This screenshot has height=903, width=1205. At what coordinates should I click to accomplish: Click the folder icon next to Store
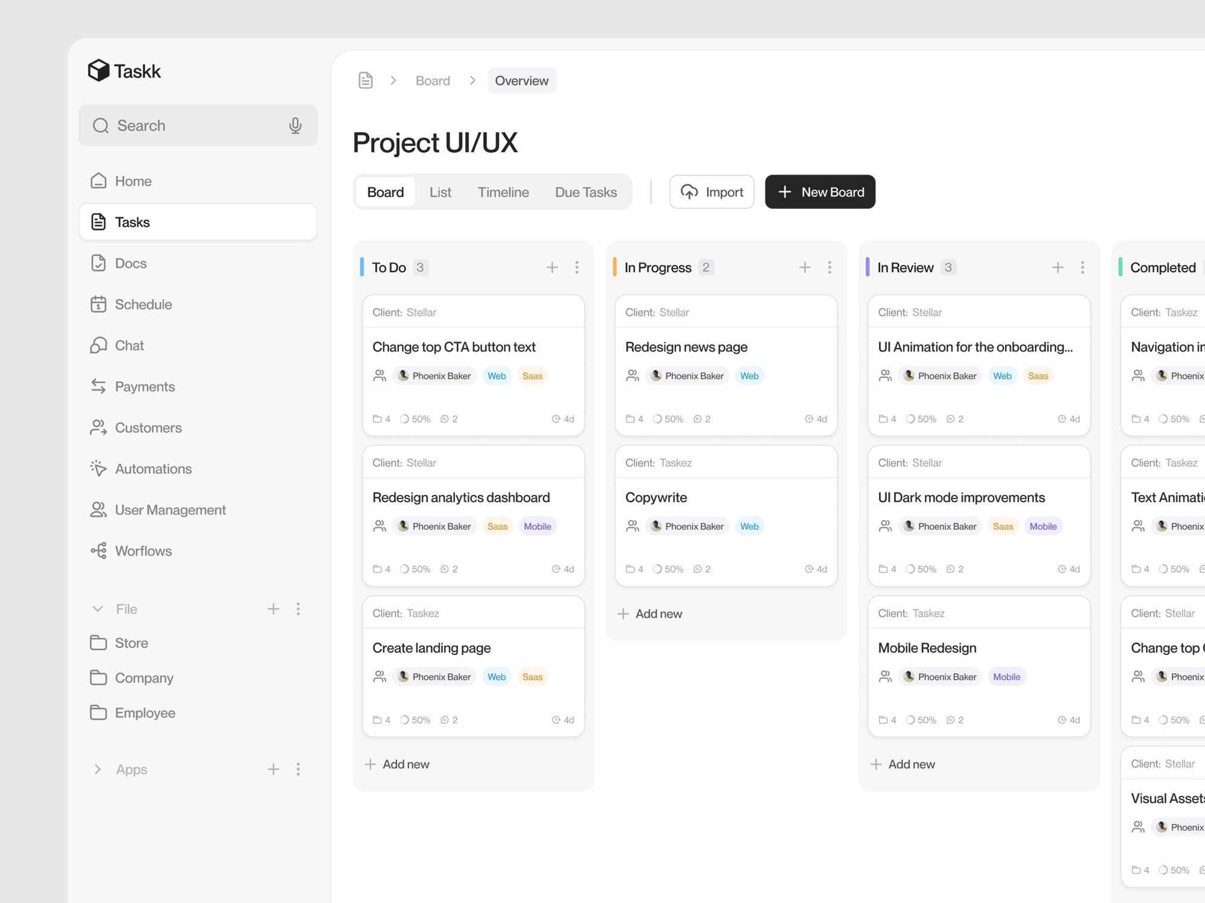click(98, 642)
